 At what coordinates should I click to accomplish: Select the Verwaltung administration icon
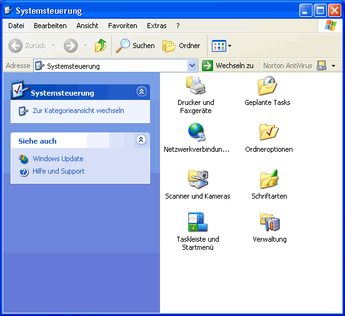(x=269, y=222)
